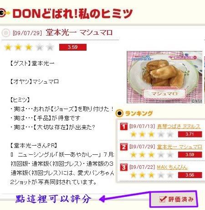The width and height of the screenshot is (205, 210).
Task: Click the fourth gray star of rank 1 entry
Action: [x=161, y=134]
